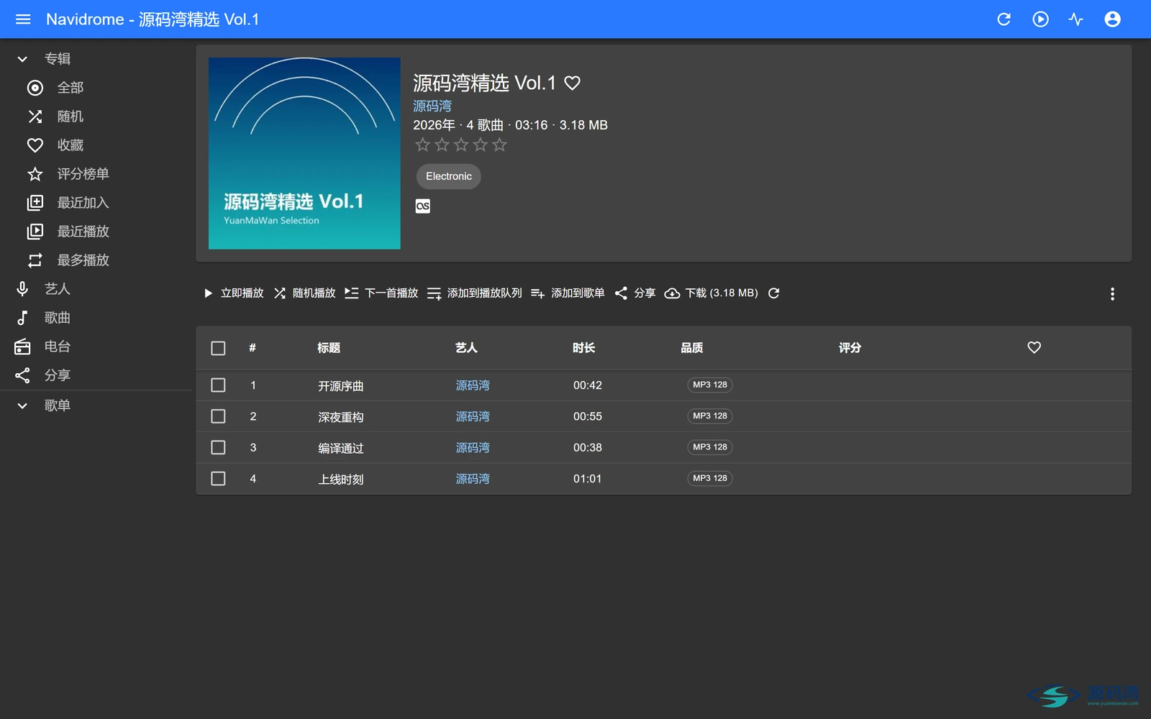Open 歌曲 in the sidebar
Screen dimensions: 1151x719
pos(96,318)
